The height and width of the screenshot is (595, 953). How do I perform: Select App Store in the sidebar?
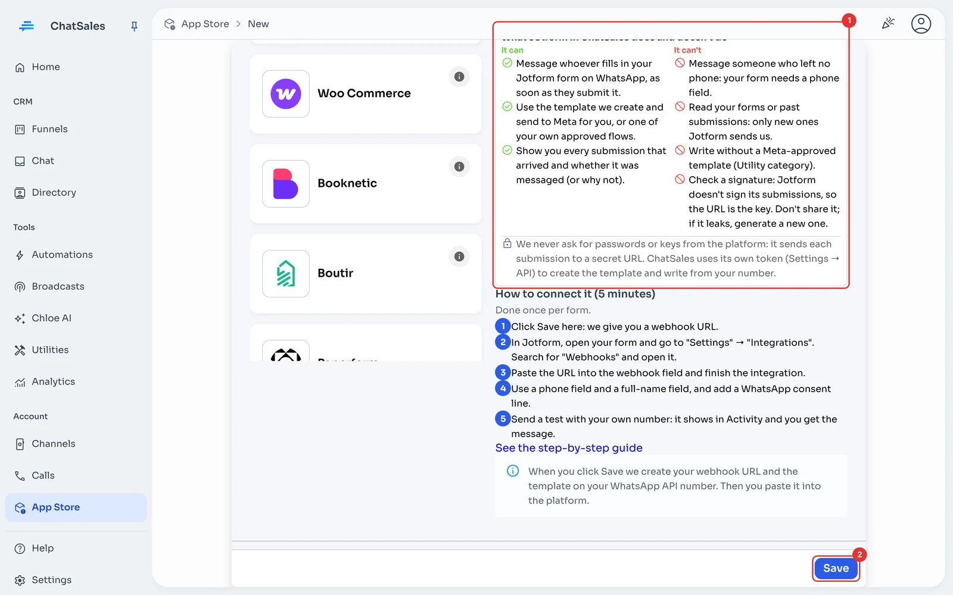(76, 508)
